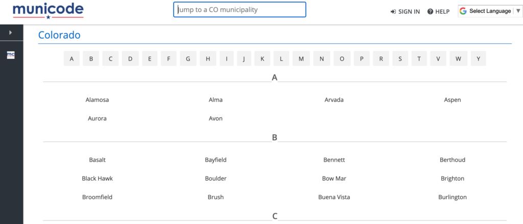The height and width of the screenshot is (224, 523).
Task: Jump to letter C section
Action: tap(110, 59)
